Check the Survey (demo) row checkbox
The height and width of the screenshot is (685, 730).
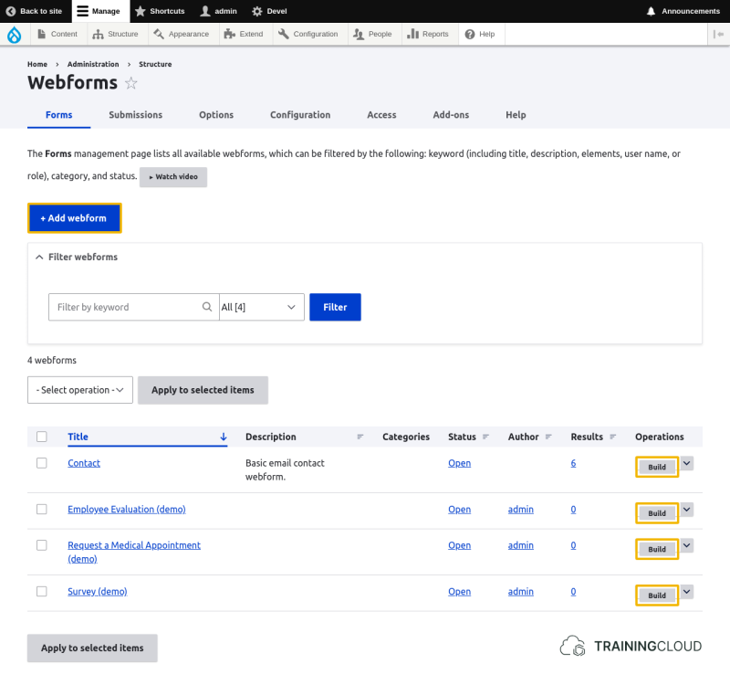coord(42,591)
